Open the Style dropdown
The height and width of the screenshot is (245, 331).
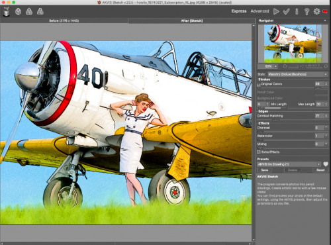click(298, 74)
